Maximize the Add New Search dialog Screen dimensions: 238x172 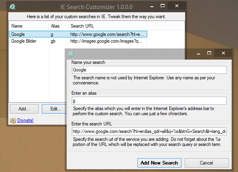[209, 53]
